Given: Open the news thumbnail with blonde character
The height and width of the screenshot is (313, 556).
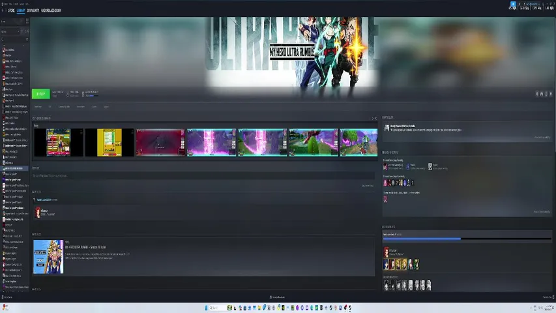Looking at the screenshot, I should click(48, 257).
